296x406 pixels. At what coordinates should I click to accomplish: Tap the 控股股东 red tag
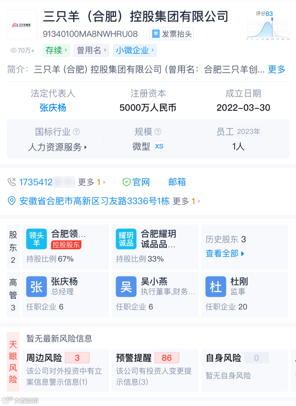66,245
